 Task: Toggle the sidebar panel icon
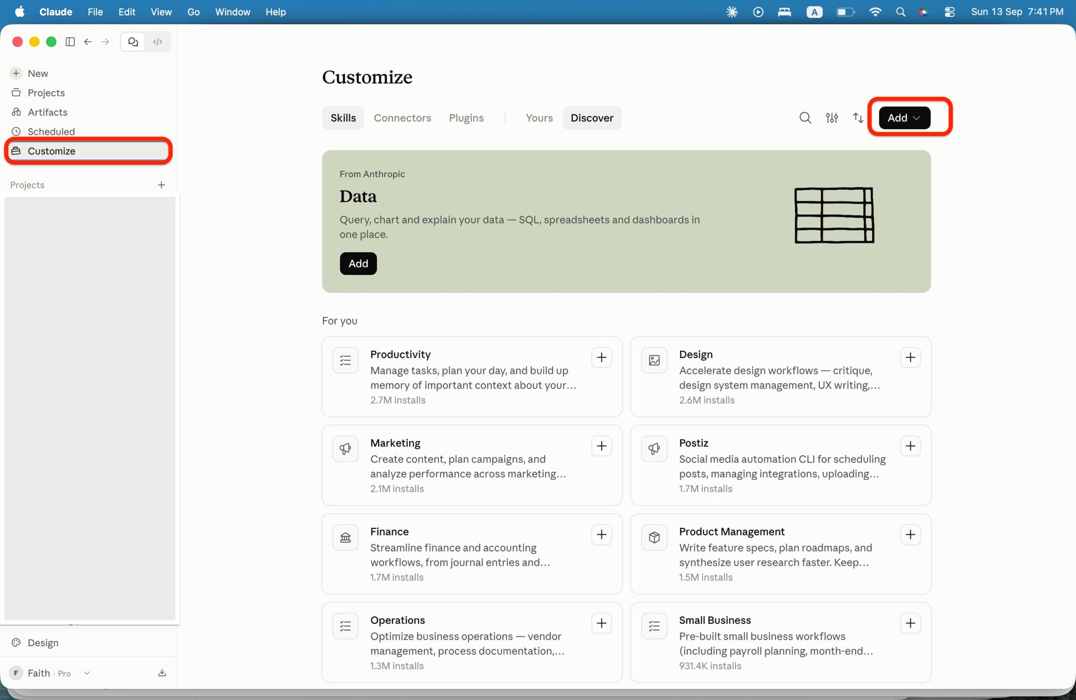pyautogui.click(x=70, y=42)
